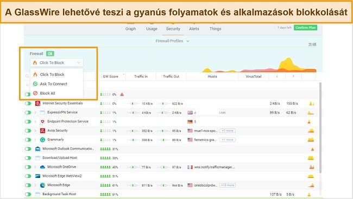Image resolution: width=353 pixels, height=199 pixels.
Task: Open the Click To Block mode dropdown
Action: tap(56, 62)
